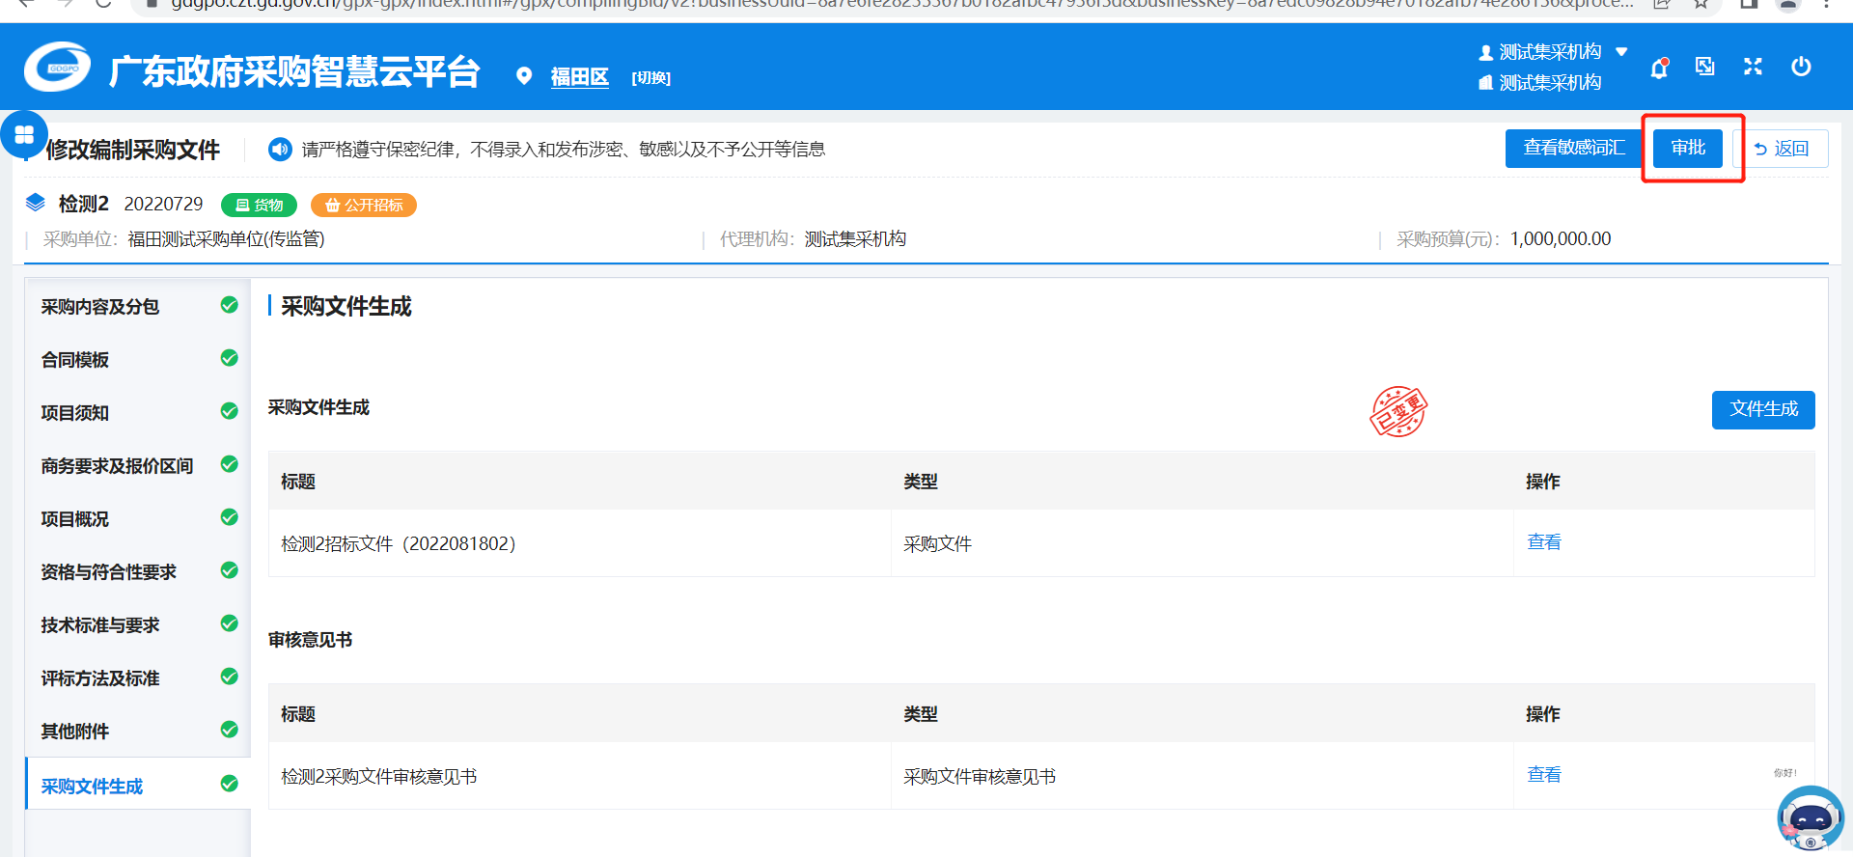Image resolution: width=1853 pixels, height=857 pixels.
Task: Expand the 测试集采机构 user dropdown arrow
Action: point(1622,52)
